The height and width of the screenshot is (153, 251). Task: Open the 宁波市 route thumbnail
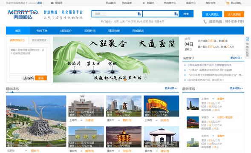click(162, 106)
